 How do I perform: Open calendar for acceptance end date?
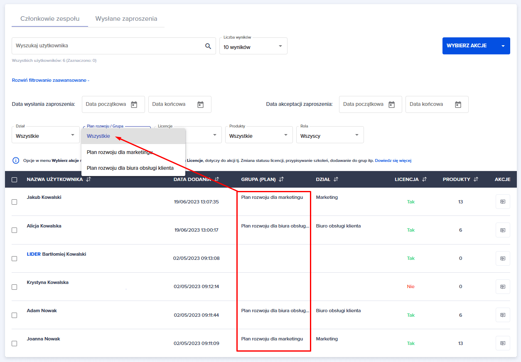458,105
